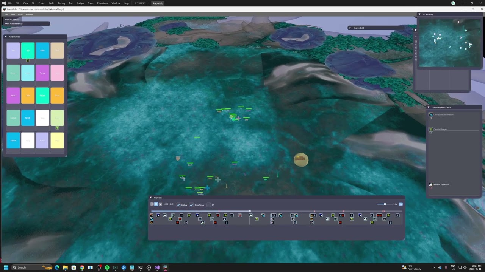Select the Nerds raid frame
This screenshot has width=485, height=272.
28,118
